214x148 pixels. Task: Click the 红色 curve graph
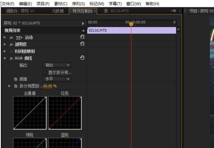point(65,113)
